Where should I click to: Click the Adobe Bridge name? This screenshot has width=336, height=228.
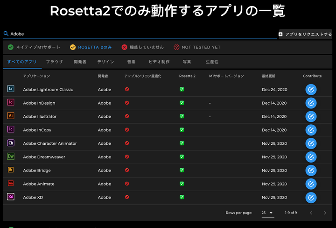point(37,171)
